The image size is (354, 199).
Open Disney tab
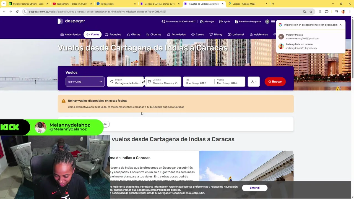[216, 35]
